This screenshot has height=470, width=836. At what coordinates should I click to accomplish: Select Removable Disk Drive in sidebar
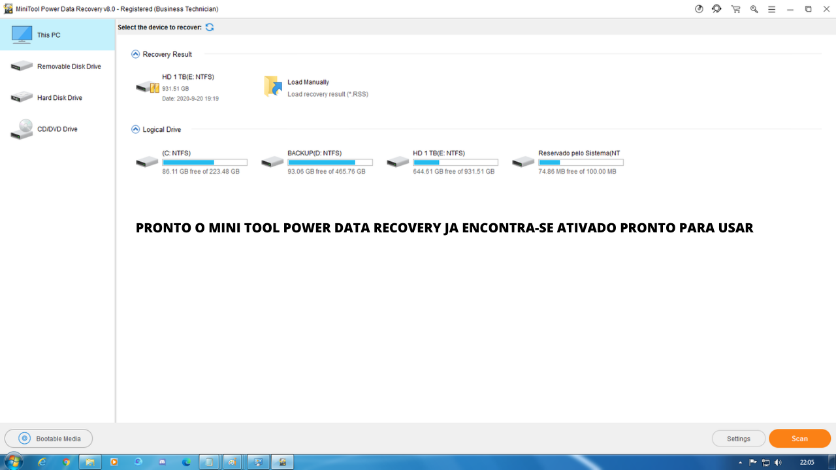(x=57, y=67)
